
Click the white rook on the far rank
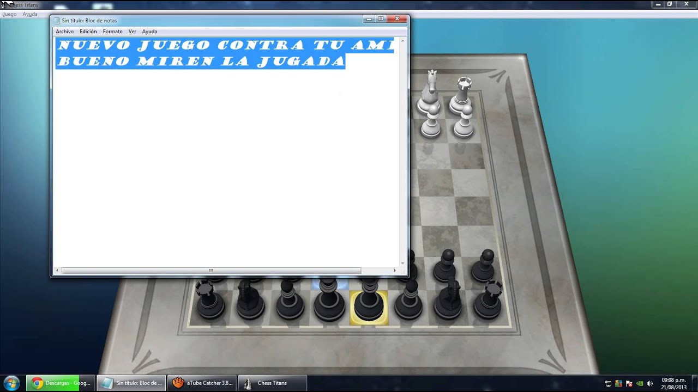click(x=462, y=94)
